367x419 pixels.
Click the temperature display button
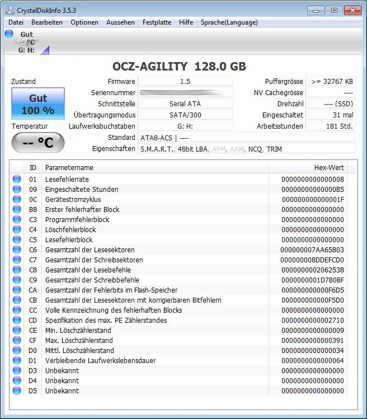coord(37,143)
